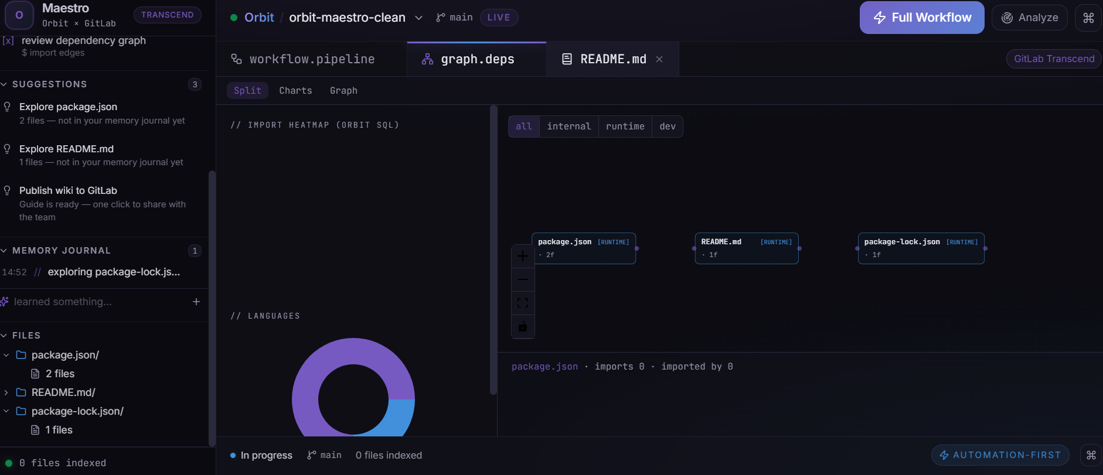Click the README.md document tab icon

click(567, 59)
